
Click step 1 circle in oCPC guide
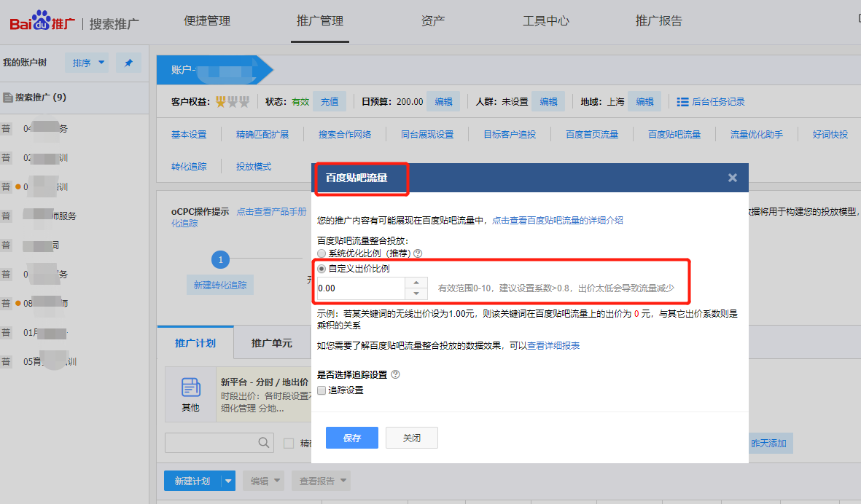pos(220,259)
